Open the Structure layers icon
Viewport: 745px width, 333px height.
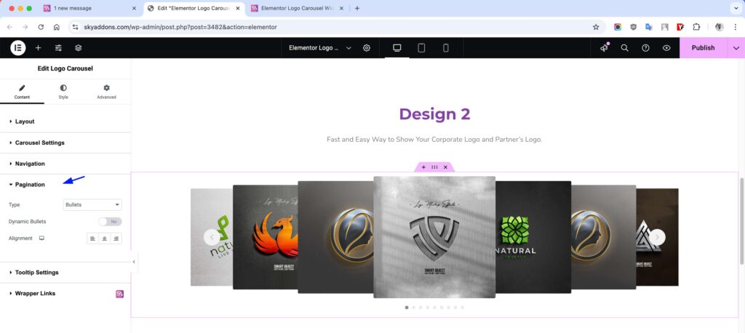pyautogui.click(x=79, y=48)
